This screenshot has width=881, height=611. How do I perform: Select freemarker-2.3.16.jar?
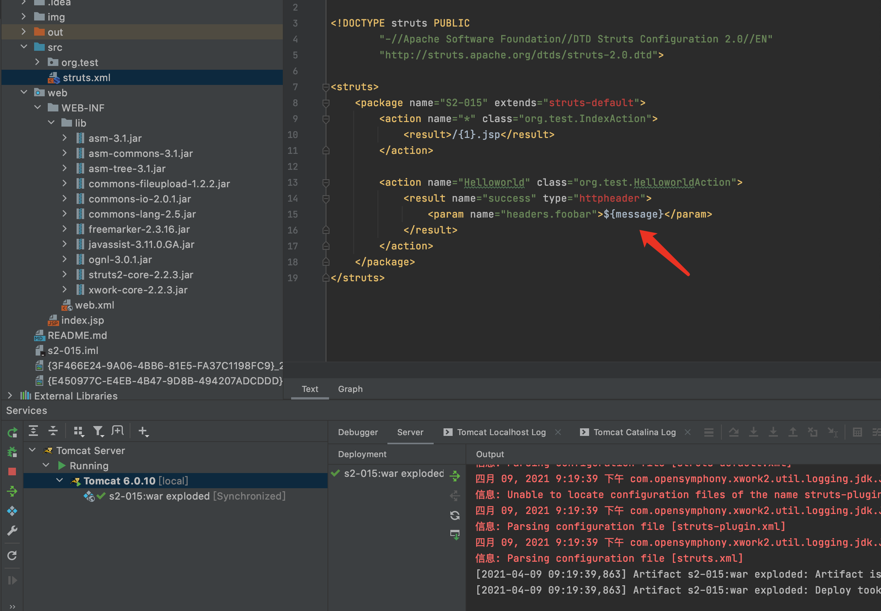click(139, 229)
